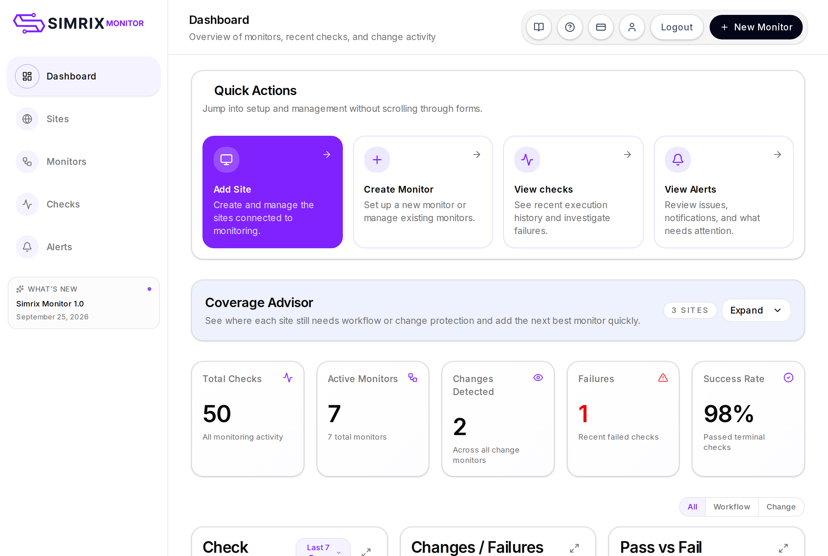Screen dimensions: 828x556
Task: Go to Dashboard in the sidebar
Action: 84,76
